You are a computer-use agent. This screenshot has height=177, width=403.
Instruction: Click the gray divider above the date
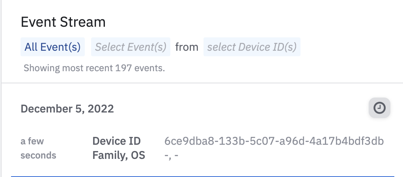coord(202,83)
